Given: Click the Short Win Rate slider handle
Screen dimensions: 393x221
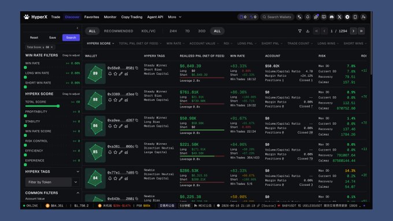Looking at the screenshot, I should point(25,87).
